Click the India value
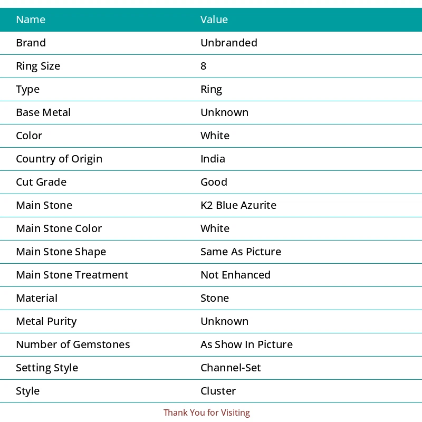 (x=213, y=159)
